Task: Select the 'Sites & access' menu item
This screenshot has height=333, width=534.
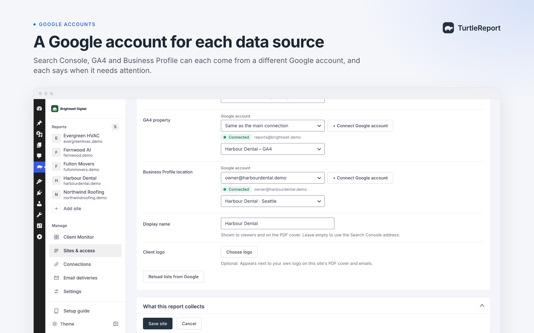Action: [x=85, y=251]
